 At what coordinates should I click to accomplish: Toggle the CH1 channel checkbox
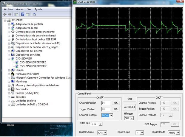[x=102, y=97]
